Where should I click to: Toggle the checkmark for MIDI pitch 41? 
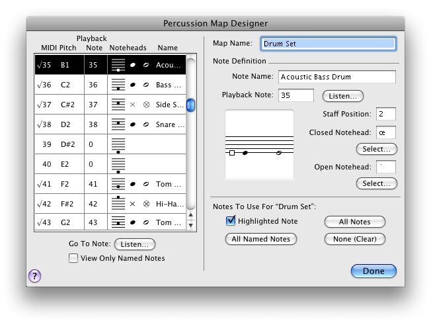pos(39,184)
